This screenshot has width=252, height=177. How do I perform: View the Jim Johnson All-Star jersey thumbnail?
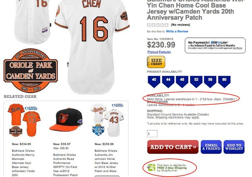pyautogui.click(x=107, y=120)
